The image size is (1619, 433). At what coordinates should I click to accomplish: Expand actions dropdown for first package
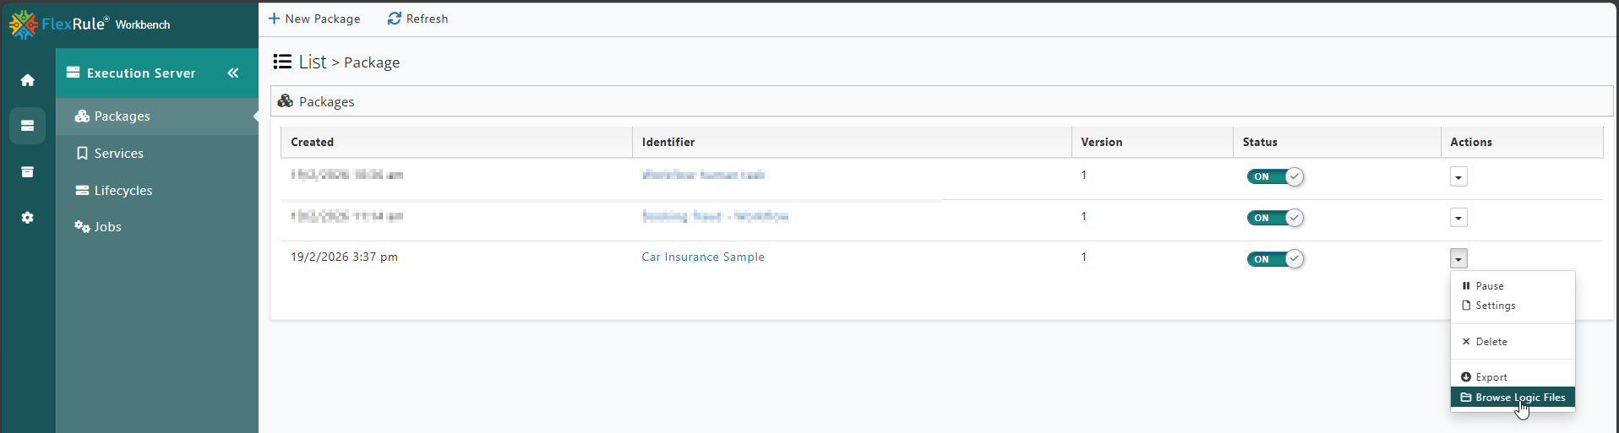(x=1458, y=176)
